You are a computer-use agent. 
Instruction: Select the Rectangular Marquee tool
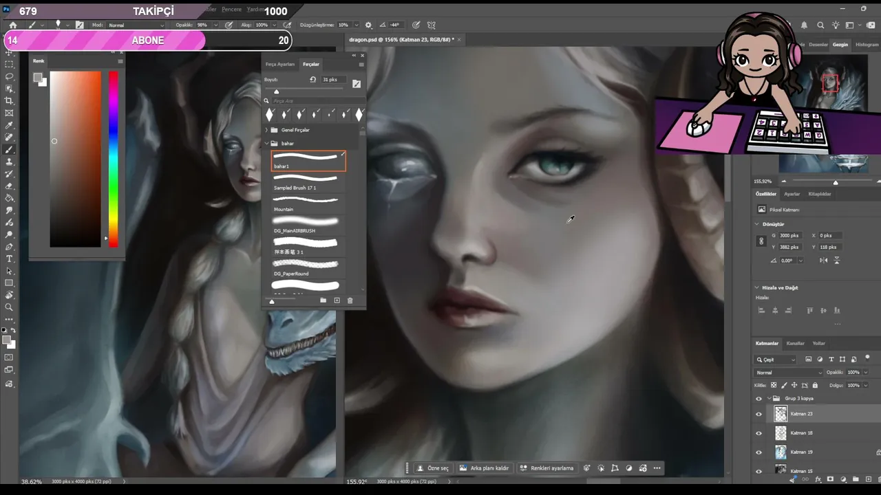coord(9,64)
